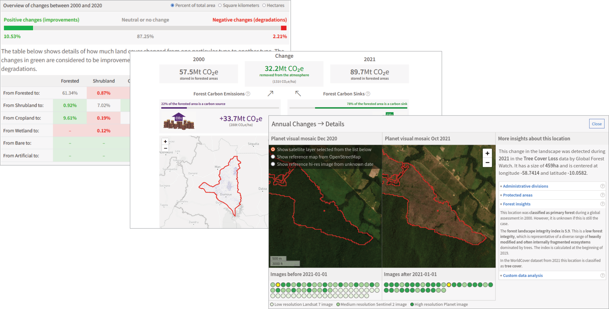Click the 0.92% Shrubland to Forested cell
Viewport: 609px width, 309px height.
click(x=70, y=105)
